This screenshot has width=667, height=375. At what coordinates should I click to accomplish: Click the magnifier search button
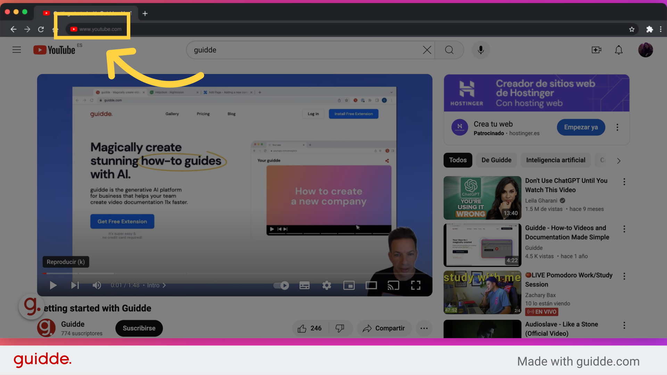pos(449,50)
